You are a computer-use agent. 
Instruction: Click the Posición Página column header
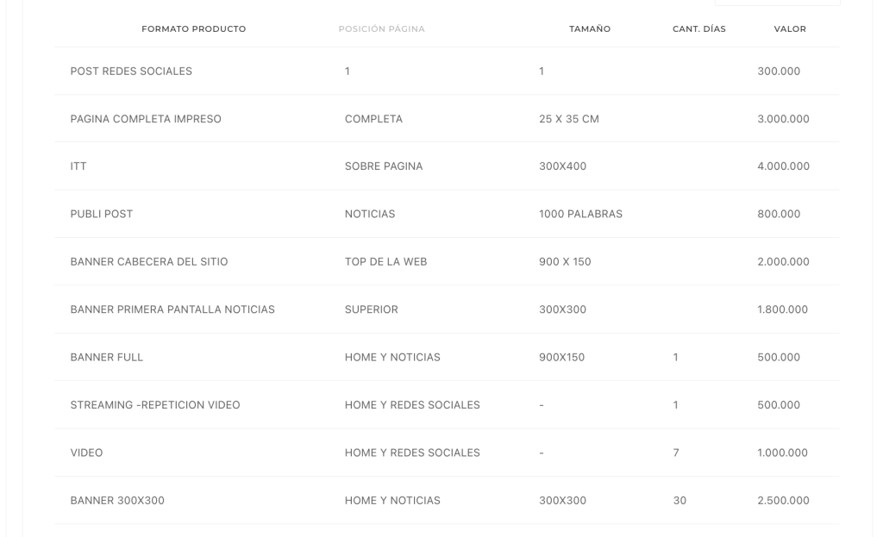coord(381,29)
